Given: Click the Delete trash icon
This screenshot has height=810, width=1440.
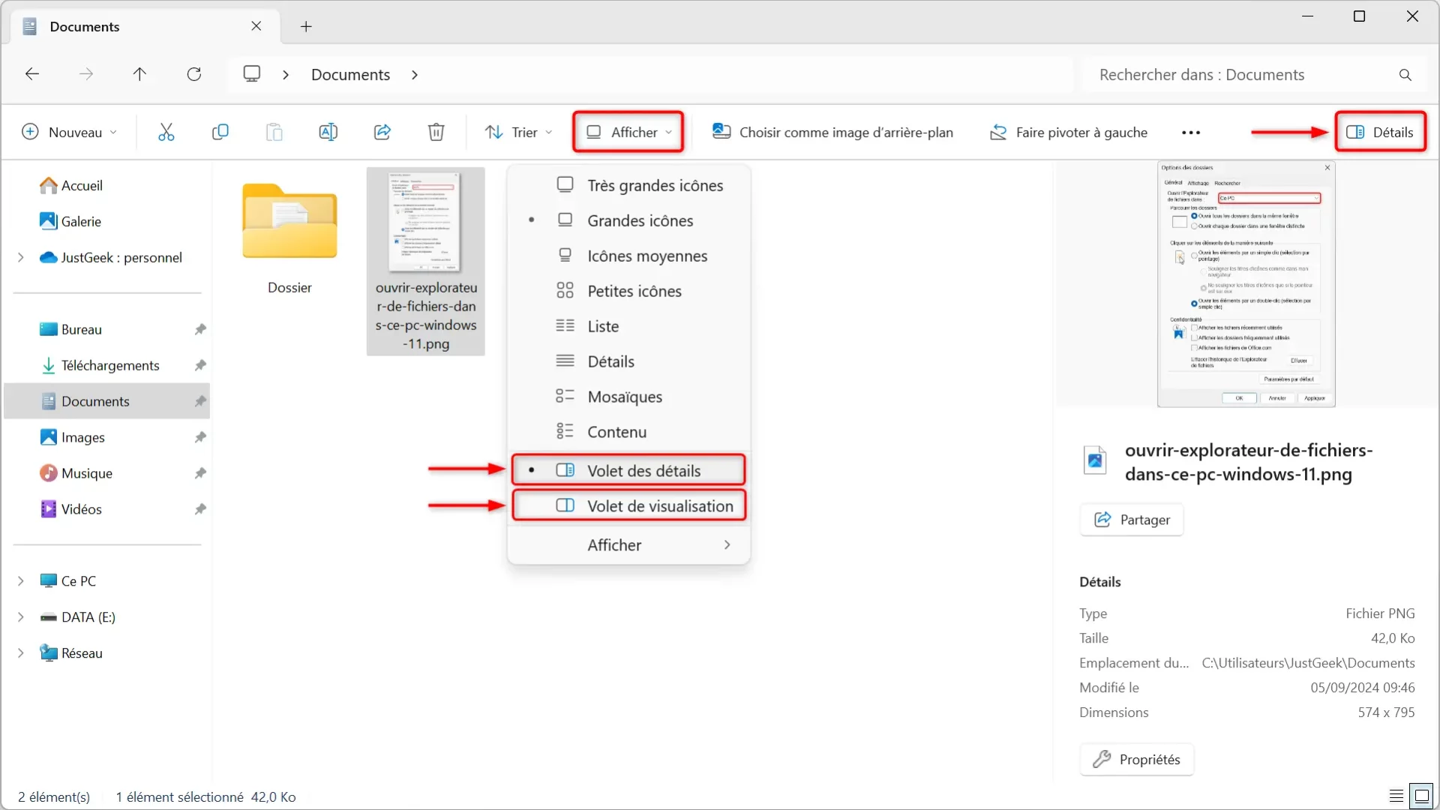Looking at the screenshot, I should coord(436,132).
